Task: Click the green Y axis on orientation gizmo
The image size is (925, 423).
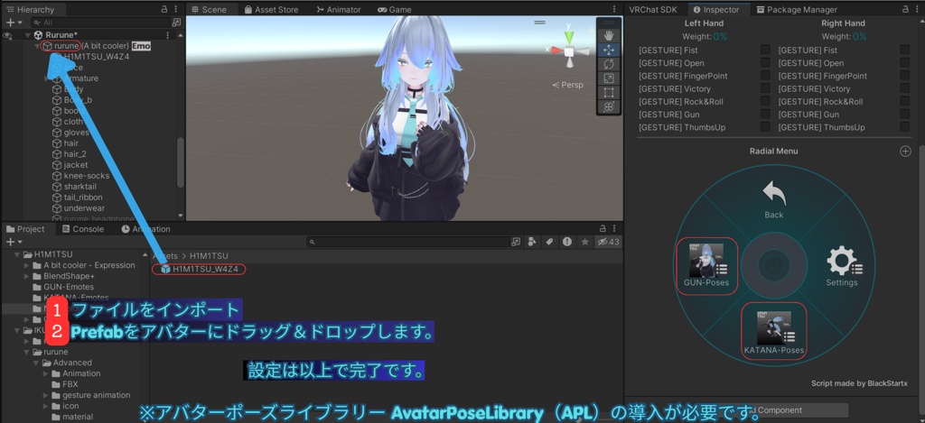Action: 569,35
